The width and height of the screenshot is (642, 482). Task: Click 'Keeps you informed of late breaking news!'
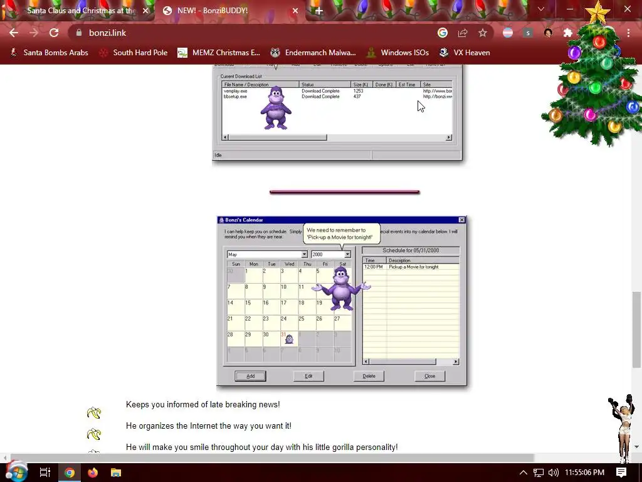tap(203, 405)
